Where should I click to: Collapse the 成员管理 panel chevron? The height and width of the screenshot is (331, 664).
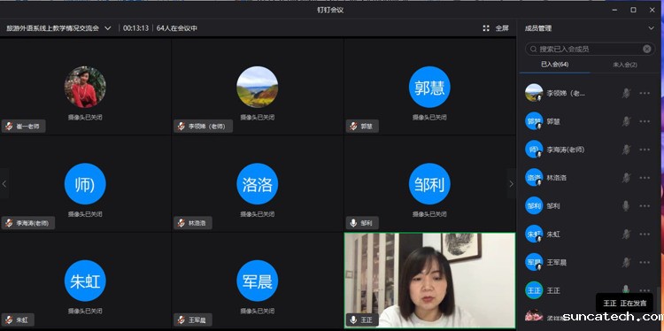(x=651, y=28)
